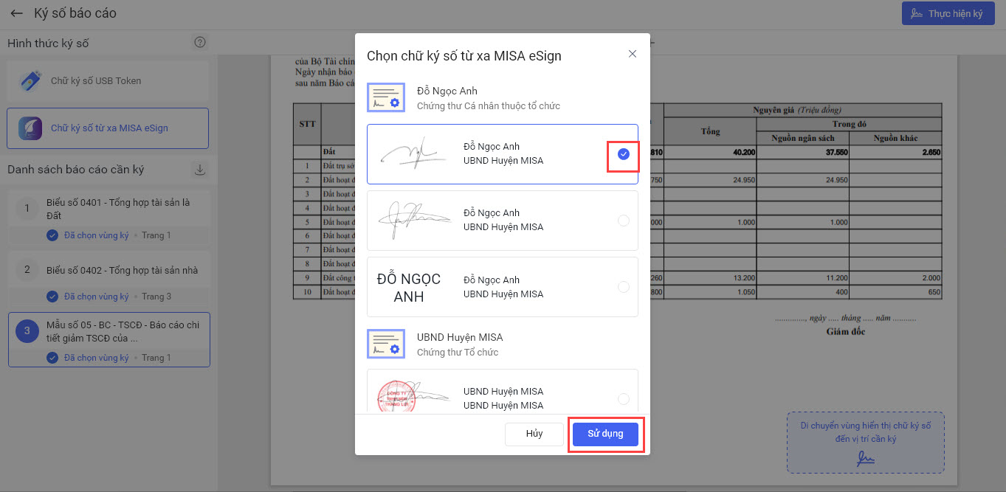Image resolution: width=1006 pixels, height=492 pixels.
Task: Click the number 2 badge in the report list
Action: (x=27, y=270)
